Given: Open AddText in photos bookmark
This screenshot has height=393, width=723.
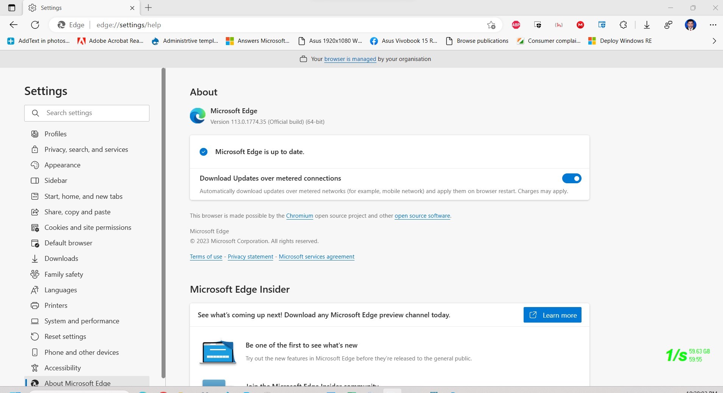Looking at the screenshot, I should coord(39,41).
